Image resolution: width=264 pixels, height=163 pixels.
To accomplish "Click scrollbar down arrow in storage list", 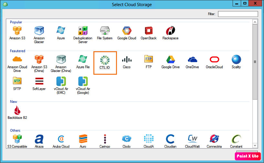I will [x=255, y=145].
